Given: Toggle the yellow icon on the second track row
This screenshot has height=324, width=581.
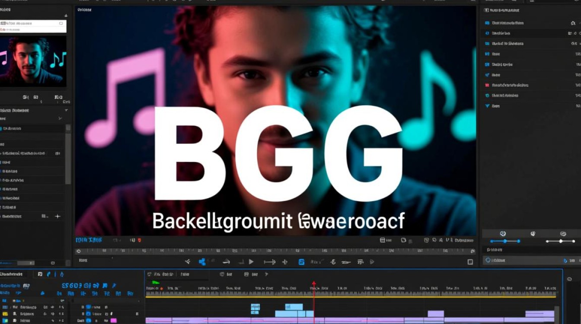Looking at the screenshot, I should click(5, 314).
